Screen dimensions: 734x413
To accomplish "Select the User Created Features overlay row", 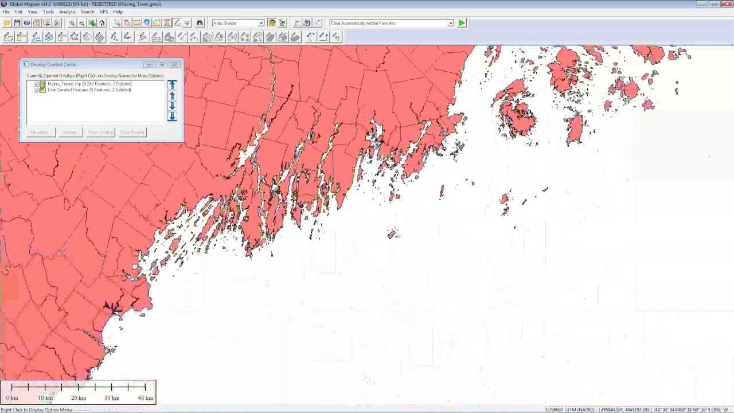I will pyautogui.click(x=89, y=90).
